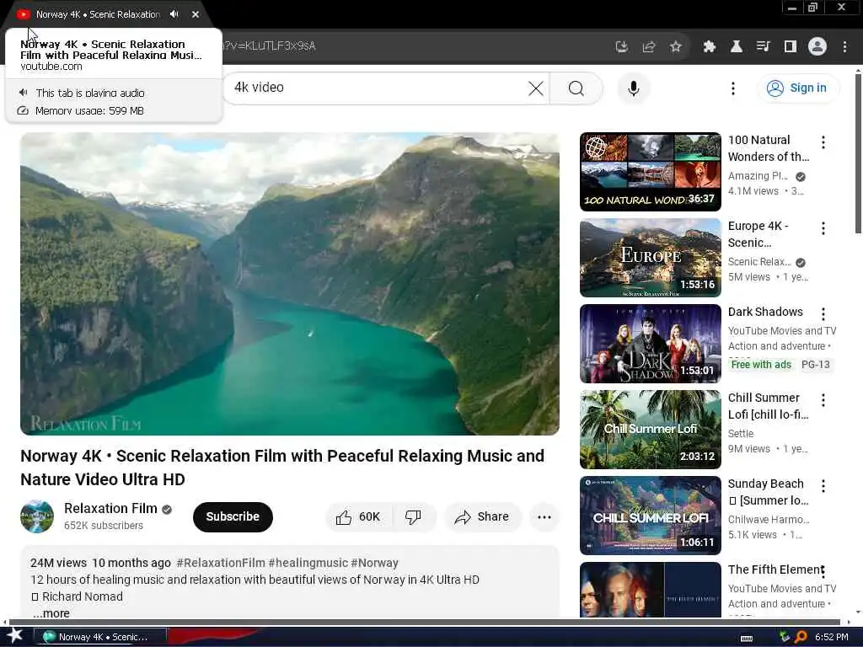
Task: Like the video (60K thumbs up)
Action: (358, 516)
